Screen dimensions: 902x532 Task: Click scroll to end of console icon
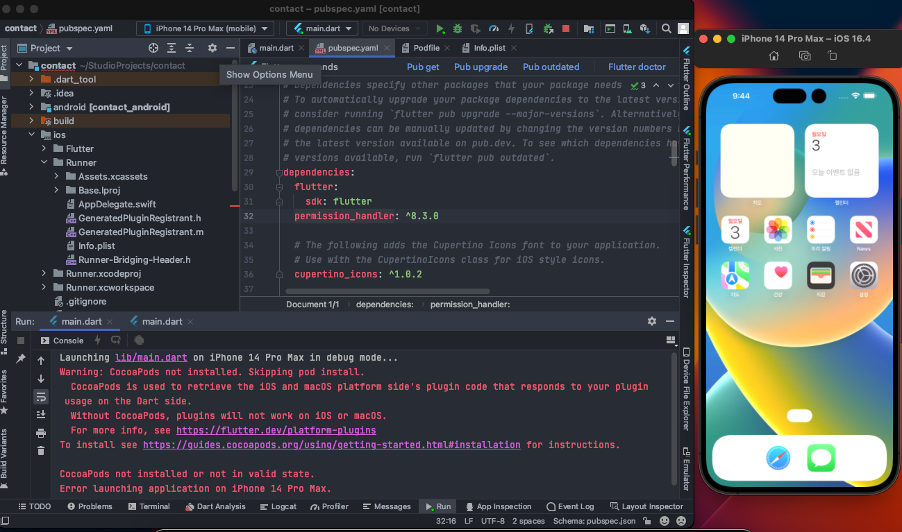41,415
